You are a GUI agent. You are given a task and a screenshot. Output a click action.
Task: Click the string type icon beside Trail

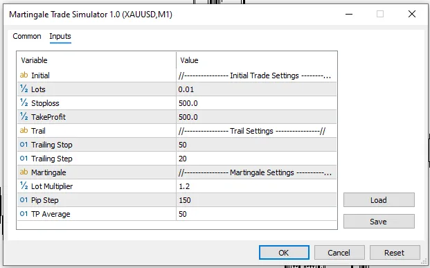24,131
